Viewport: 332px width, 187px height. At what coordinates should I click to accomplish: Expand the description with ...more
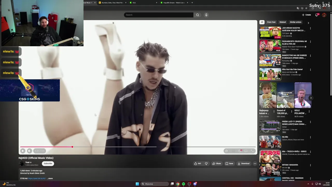coord(50,178)
